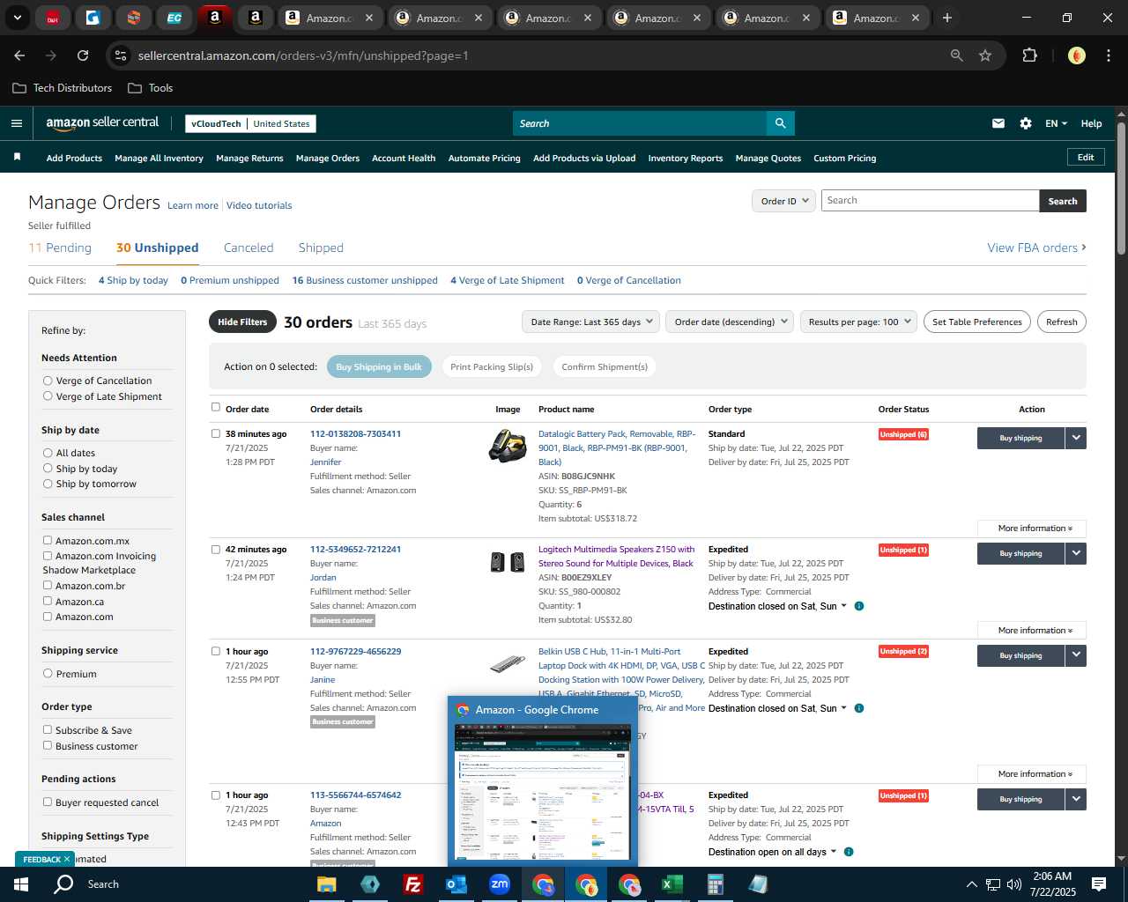Open Excel from the taskbar
Viewport: 1128px width, 902px height.
tap(672, 884)
